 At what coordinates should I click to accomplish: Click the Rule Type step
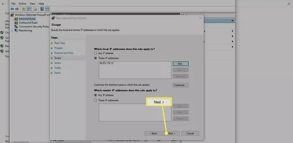(x=60, y=43)
